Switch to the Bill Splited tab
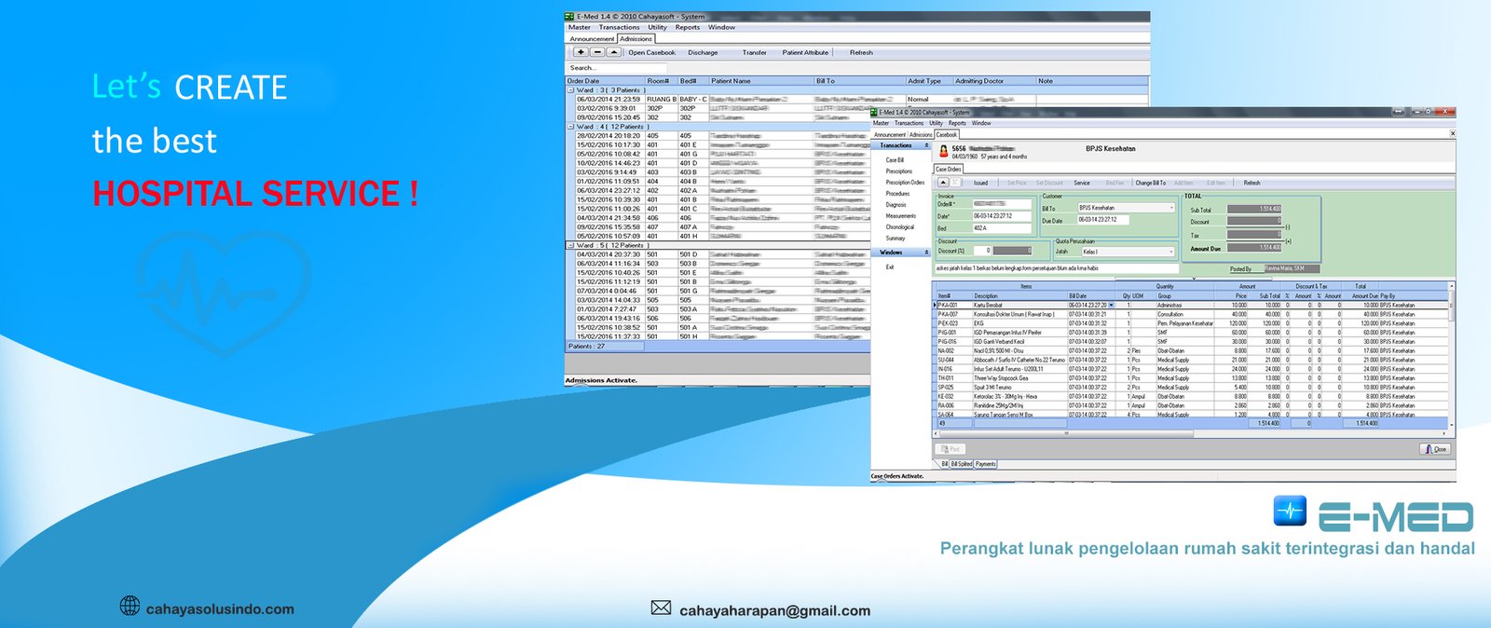The image size is (1491, 628). [x=961, y=464]
